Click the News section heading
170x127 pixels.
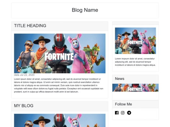(120, 79)
